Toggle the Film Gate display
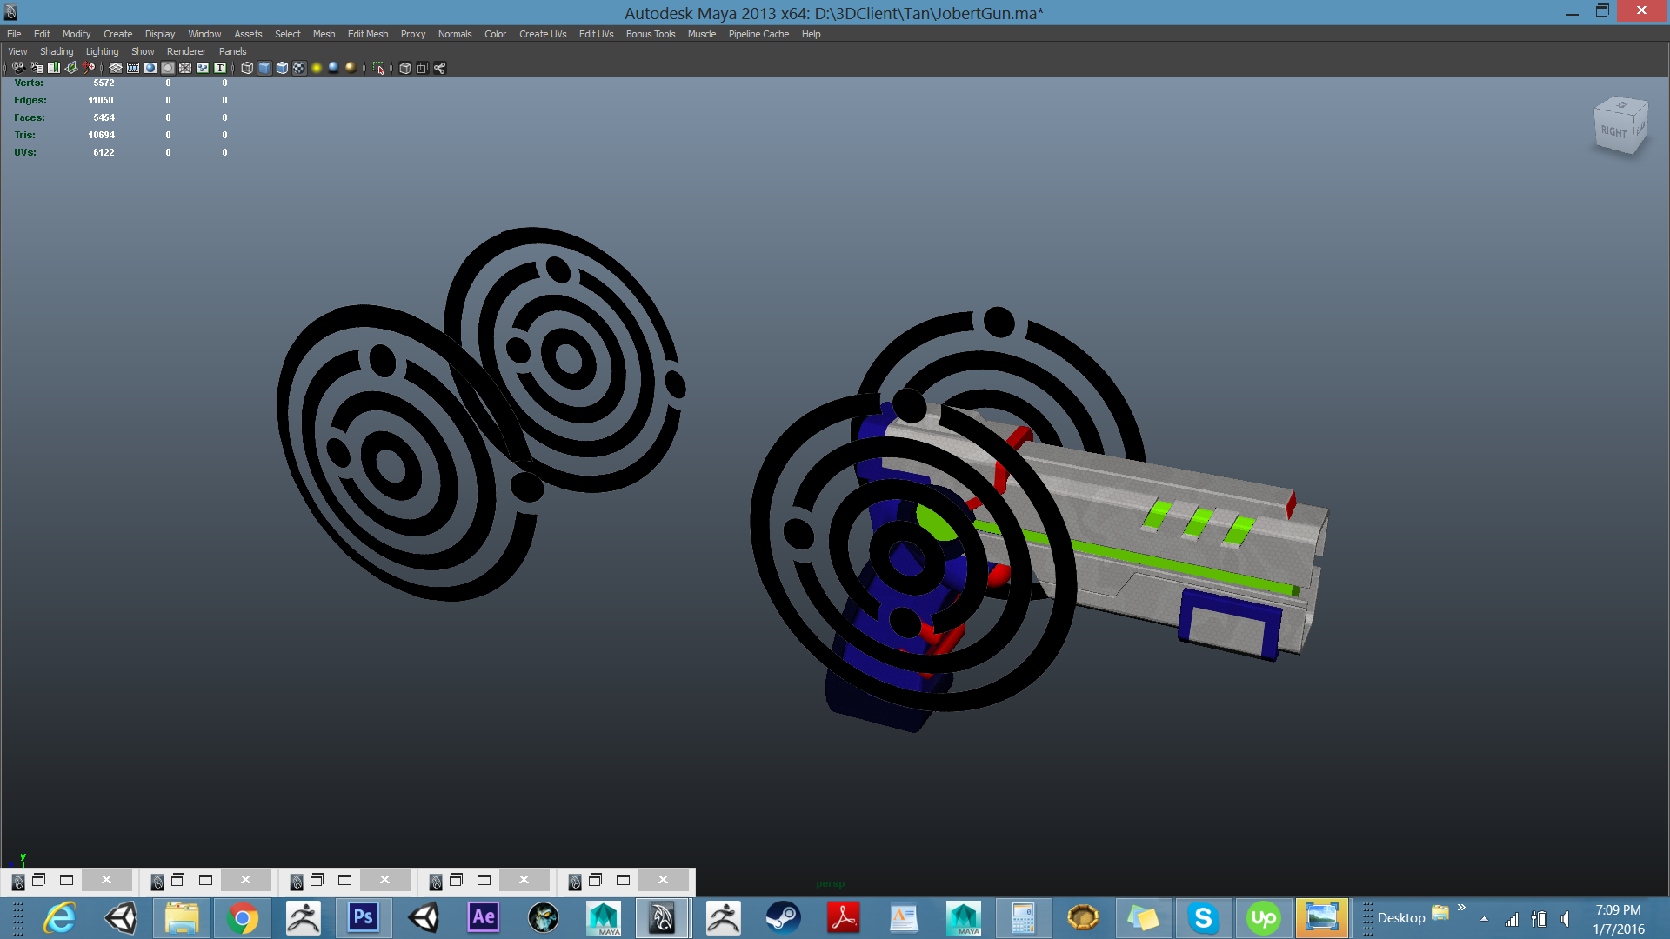 point(133,68)
